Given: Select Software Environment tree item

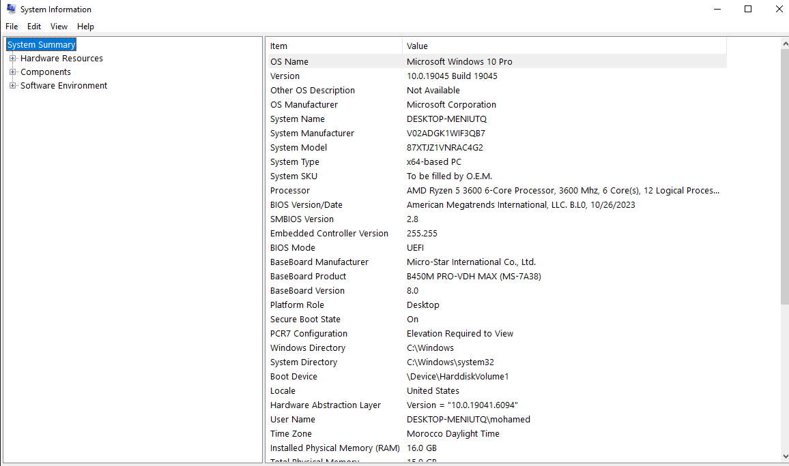Looking at the screenshot, I should coord(64,85).
